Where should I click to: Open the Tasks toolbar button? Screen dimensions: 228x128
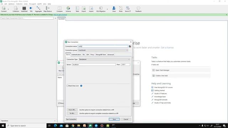tap(77, 9)
